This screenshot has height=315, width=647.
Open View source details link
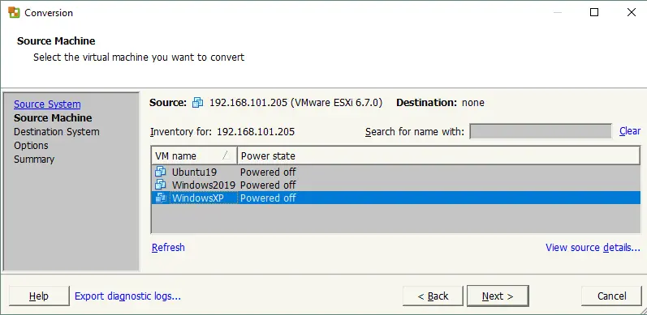click(593, 248)
